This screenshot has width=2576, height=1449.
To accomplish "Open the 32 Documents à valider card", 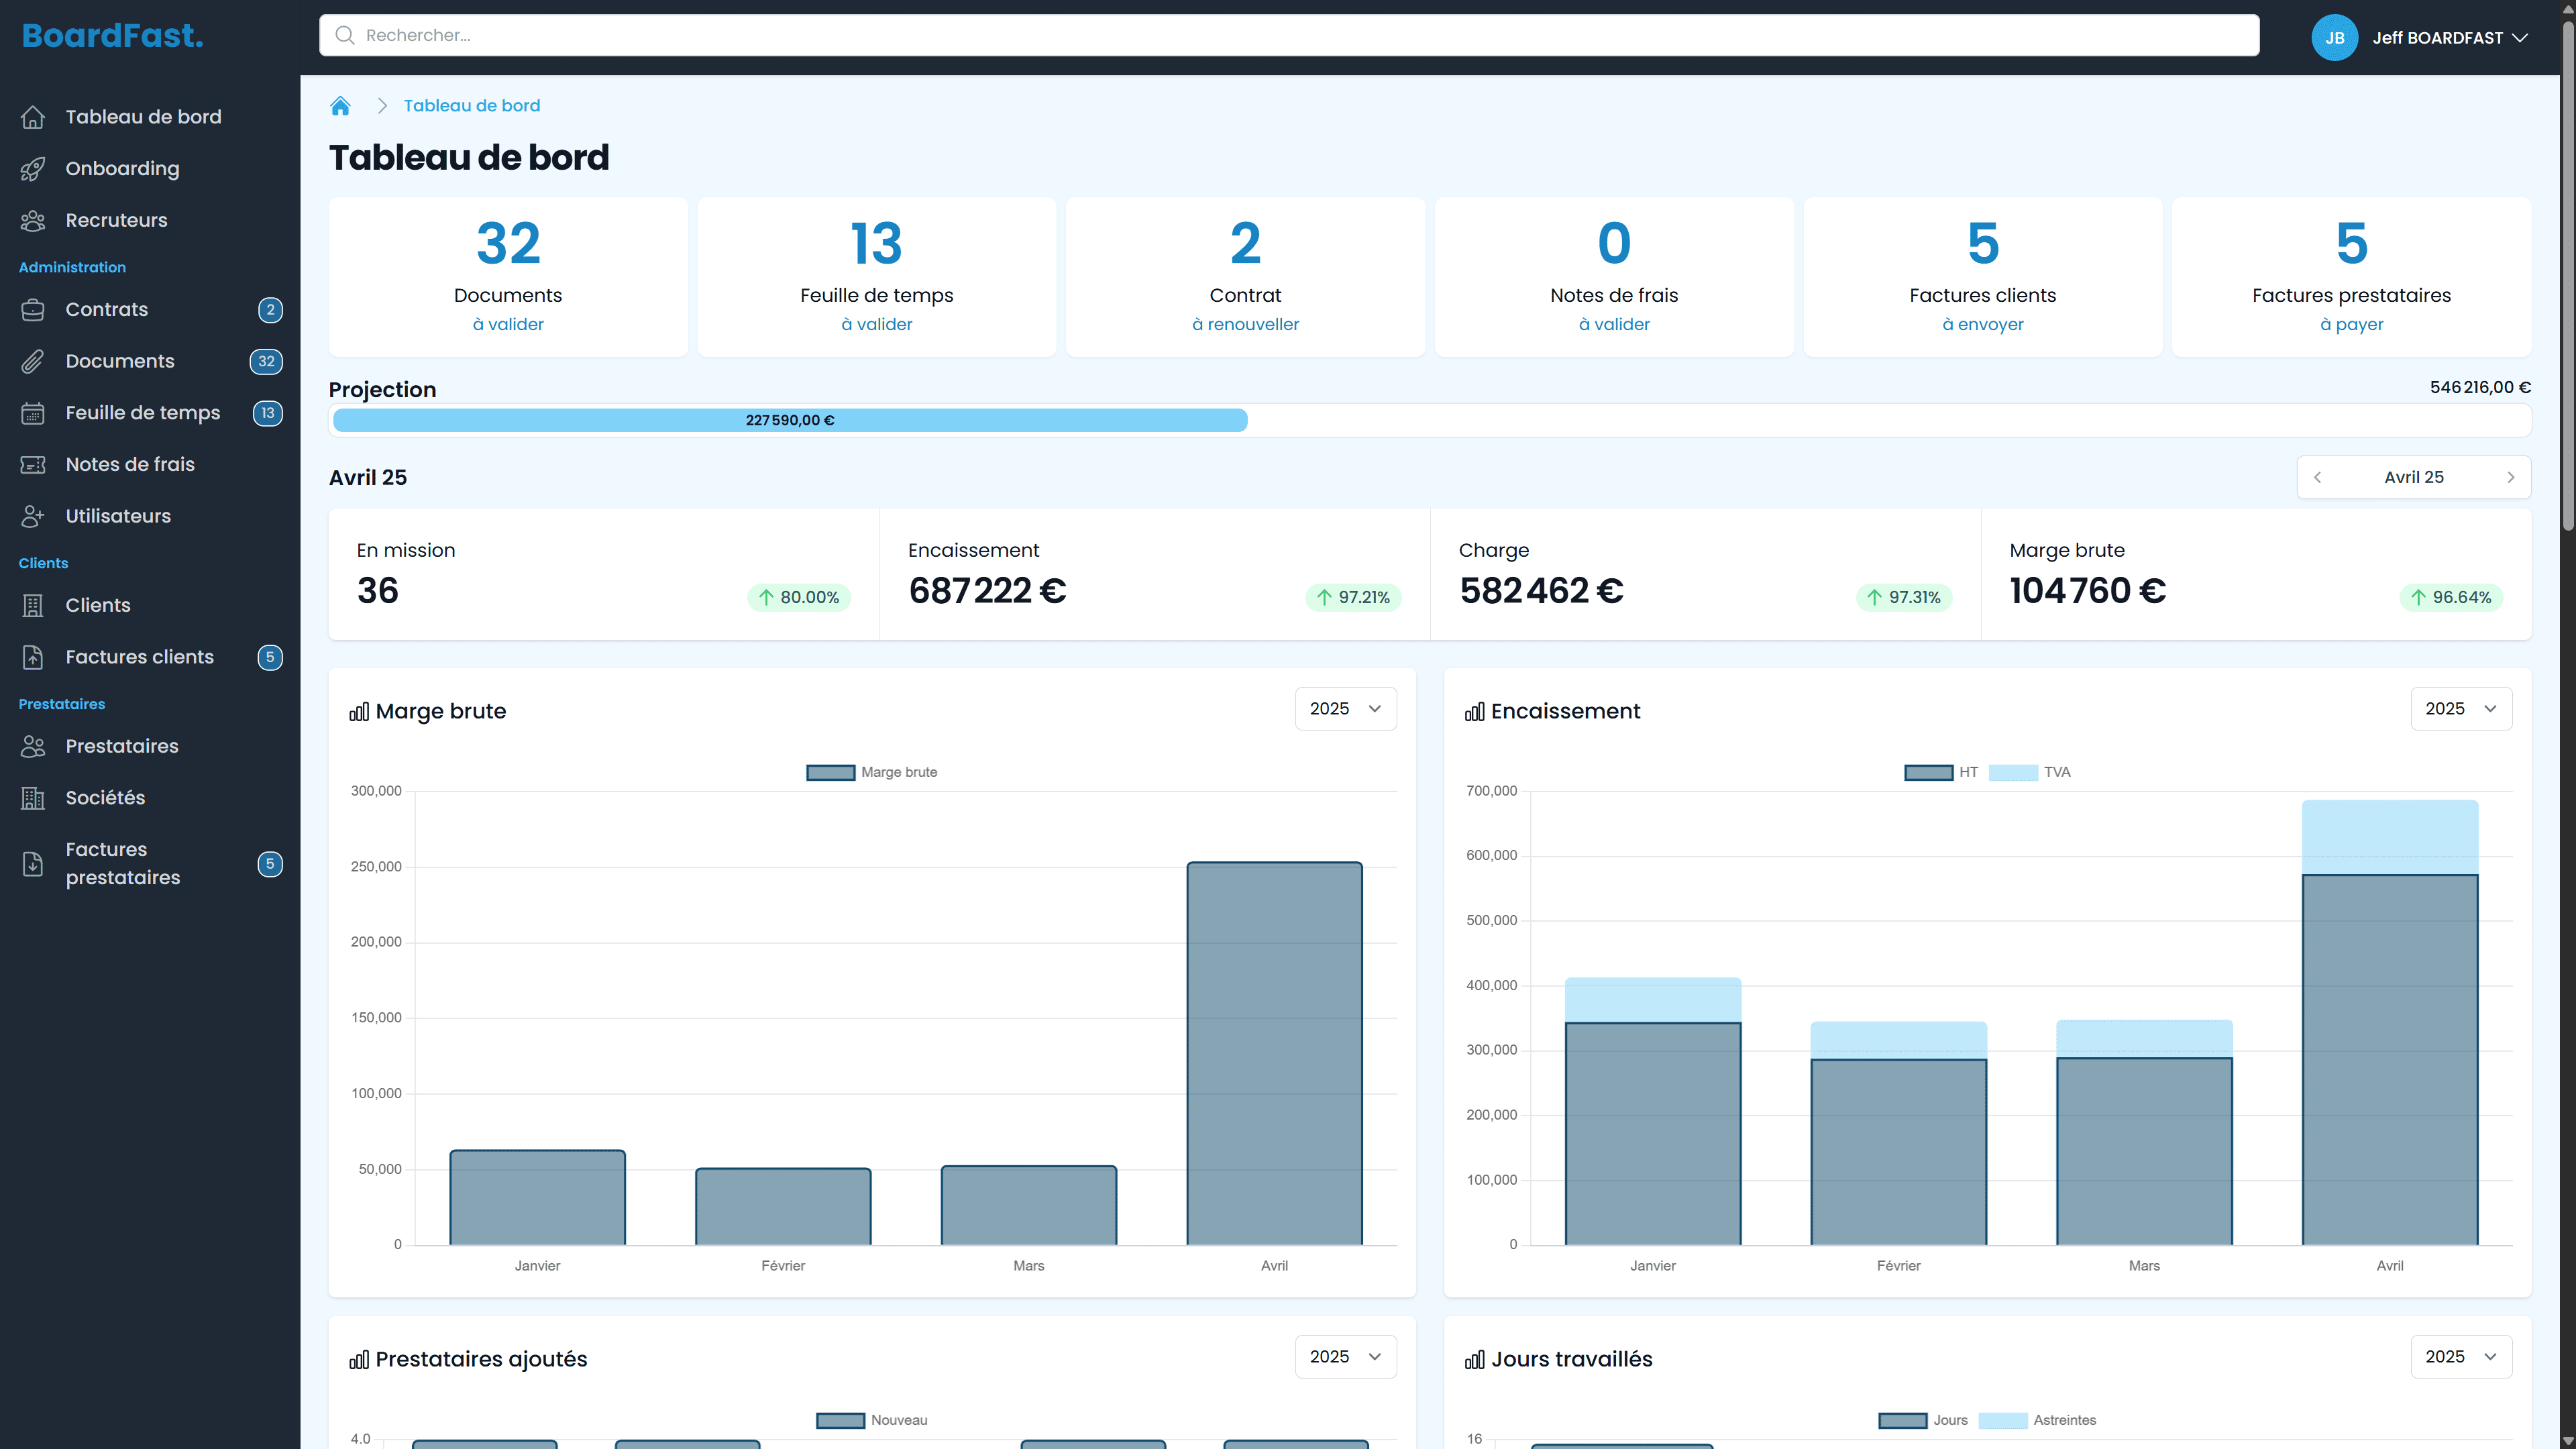I will click(508, 277).
